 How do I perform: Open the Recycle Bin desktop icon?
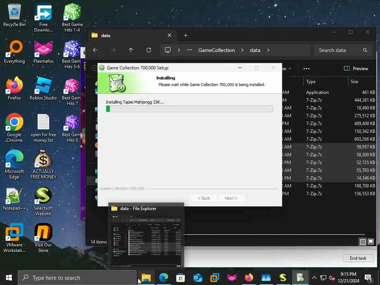tap(14, 16)
